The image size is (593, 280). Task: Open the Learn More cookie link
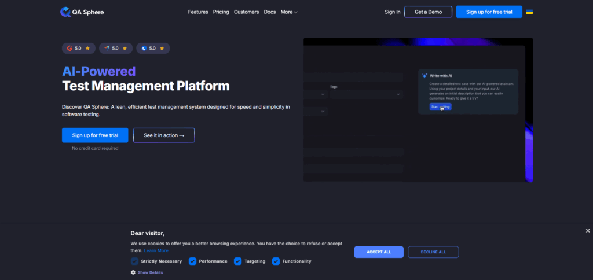coord(156,250)
